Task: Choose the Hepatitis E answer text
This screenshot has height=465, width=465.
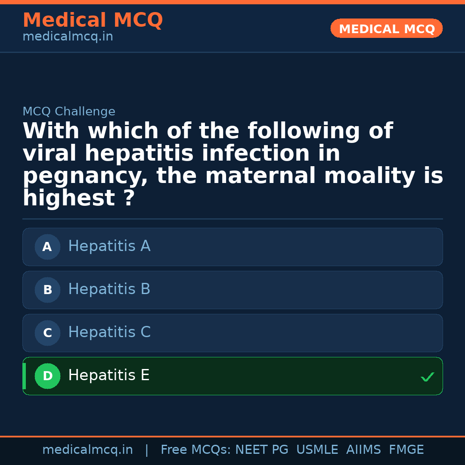Action: point(109,375)
